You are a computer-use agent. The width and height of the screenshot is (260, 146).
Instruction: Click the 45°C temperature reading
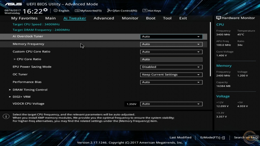(x=240, y=35)
